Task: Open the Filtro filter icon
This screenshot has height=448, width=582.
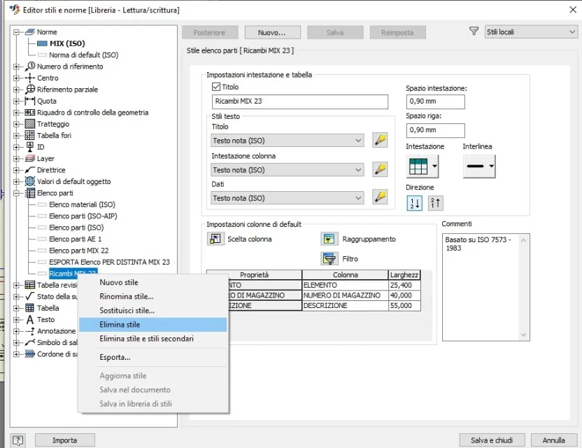Action: tap(329, 258)
